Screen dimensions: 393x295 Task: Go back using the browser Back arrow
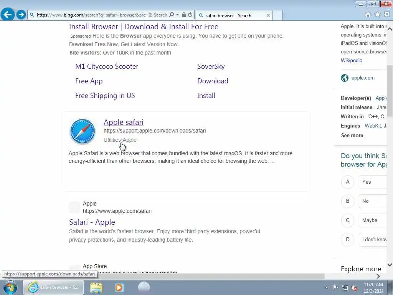pos(8,14)
